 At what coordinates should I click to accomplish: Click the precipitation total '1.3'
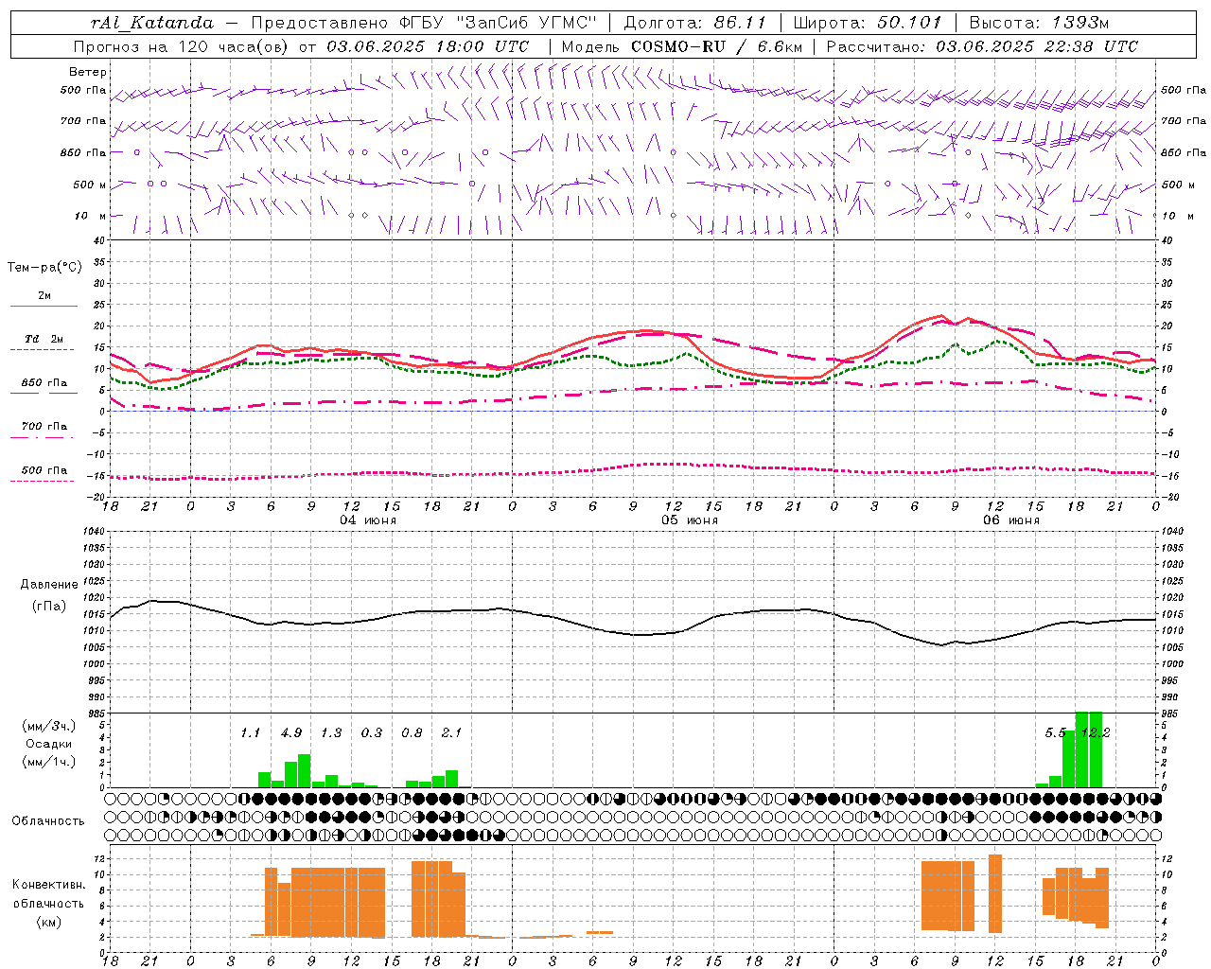(331, 733)
